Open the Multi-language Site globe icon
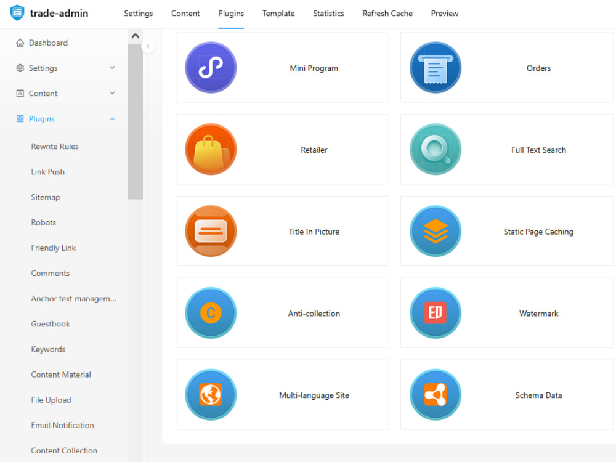Screen dimensions: 616x462 (211, 394)
